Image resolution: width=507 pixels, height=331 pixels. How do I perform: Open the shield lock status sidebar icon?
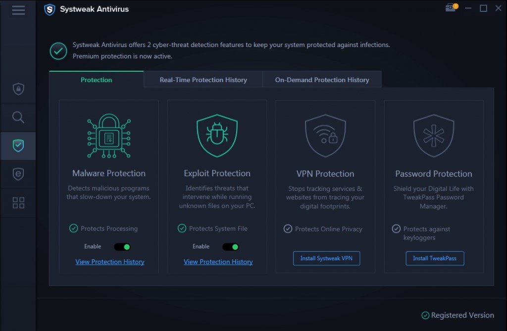click(18, 89)
